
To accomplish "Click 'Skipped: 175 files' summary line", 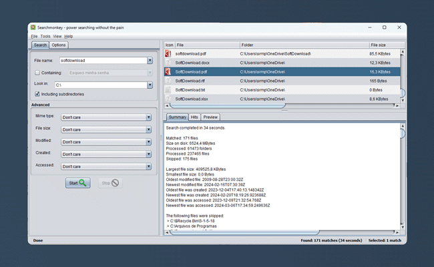I will pos(182,159).
